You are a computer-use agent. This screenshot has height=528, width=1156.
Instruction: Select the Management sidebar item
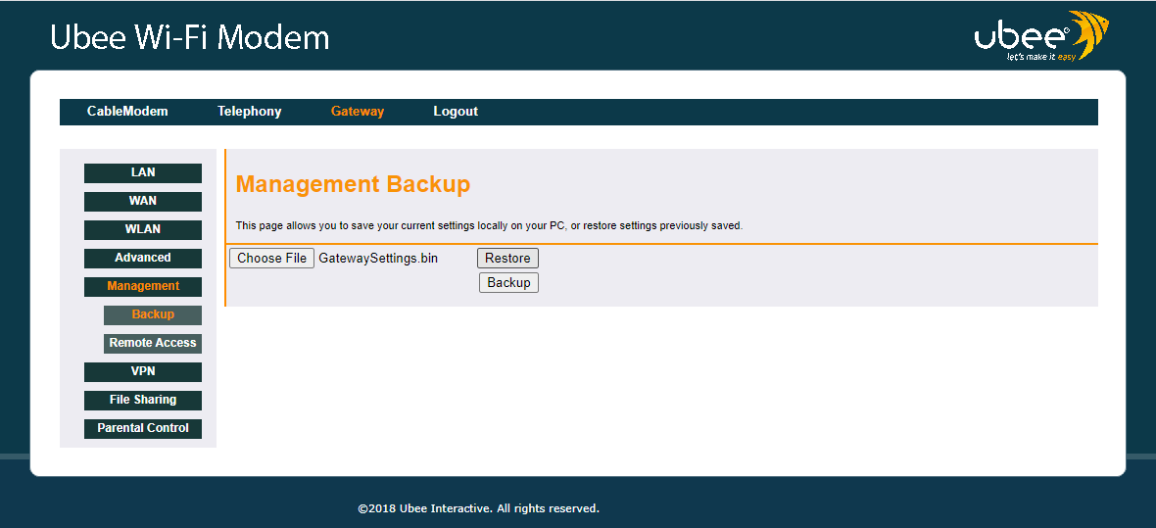pos(143,286)
